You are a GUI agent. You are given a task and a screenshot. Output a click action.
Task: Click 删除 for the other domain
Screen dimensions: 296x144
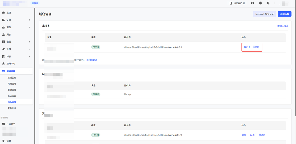click(x=244, y=135)
